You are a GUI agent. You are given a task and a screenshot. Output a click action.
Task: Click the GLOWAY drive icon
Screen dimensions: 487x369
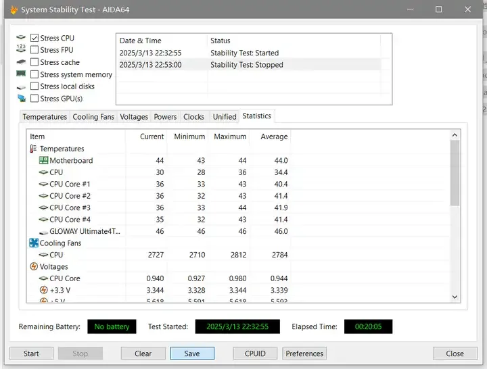tap(43, 232)
